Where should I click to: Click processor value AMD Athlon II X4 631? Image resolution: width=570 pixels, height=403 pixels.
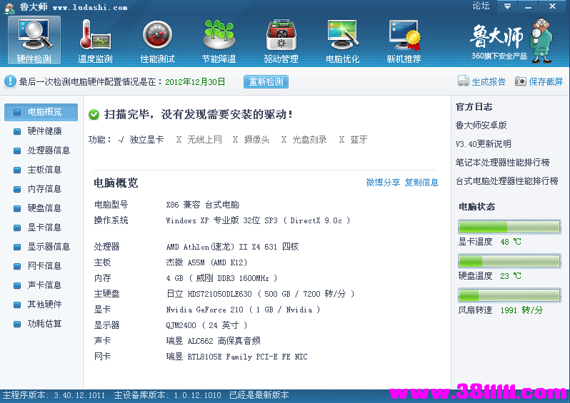point(232,247)
